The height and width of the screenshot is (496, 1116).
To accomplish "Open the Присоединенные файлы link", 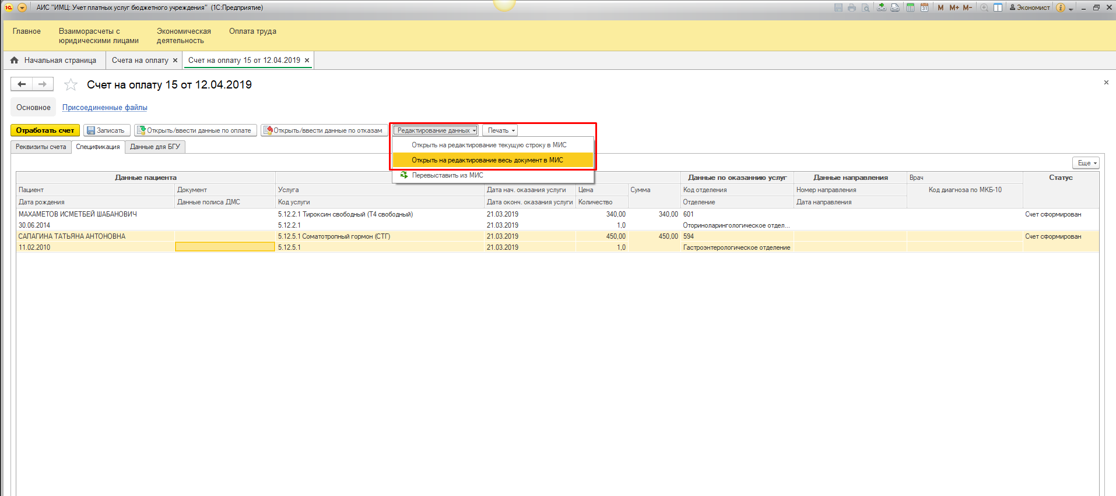I will (105, 108).
